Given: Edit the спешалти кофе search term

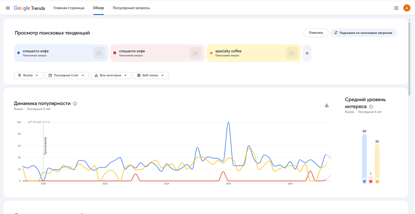Looking at the screenshot, I should (132, 51).
